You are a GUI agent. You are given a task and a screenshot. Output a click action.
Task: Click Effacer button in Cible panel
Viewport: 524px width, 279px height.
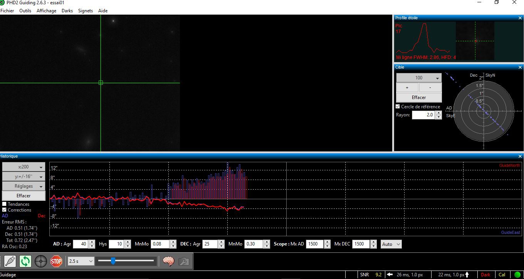pos(419,97)
